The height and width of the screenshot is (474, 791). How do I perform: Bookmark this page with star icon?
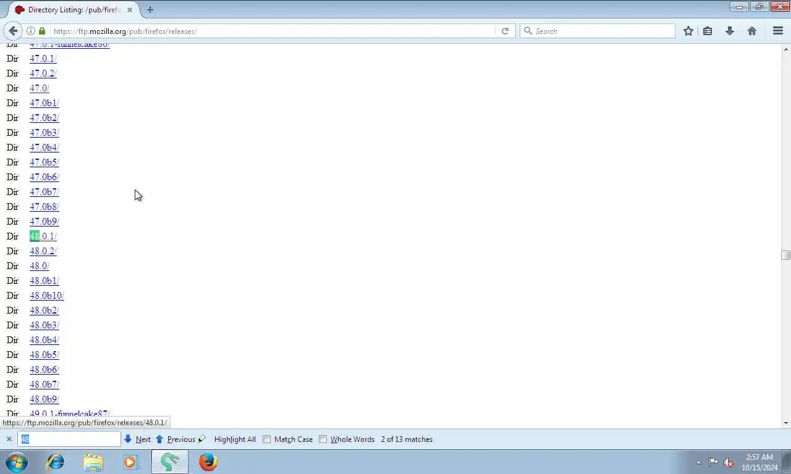pos(688,31)
